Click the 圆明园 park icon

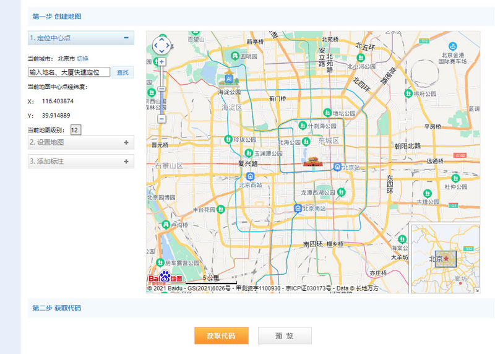[x=235, y=56]
